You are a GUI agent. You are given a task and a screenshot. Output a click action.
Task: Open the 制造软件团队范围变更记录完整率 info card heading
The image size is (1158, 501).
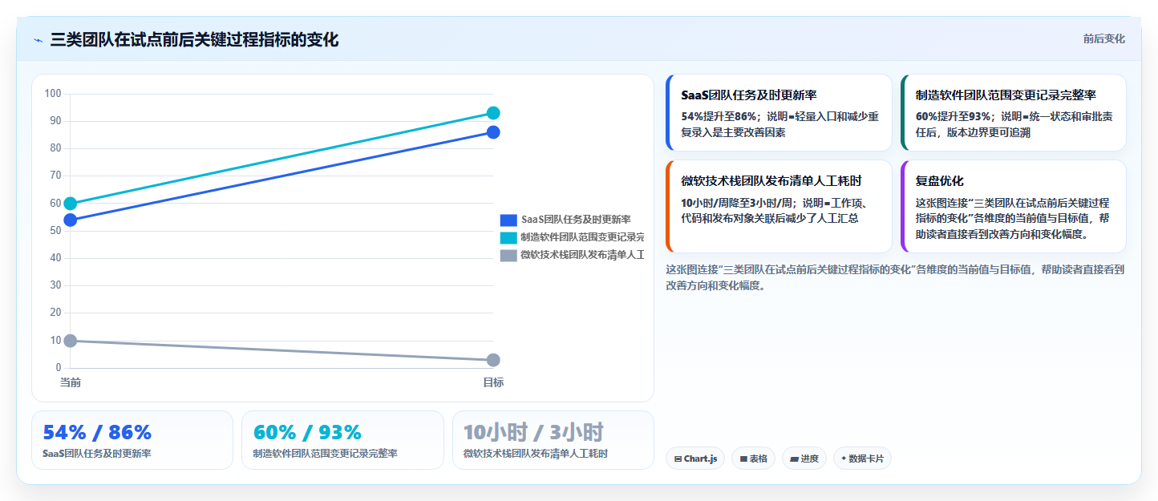(1006, 95)
